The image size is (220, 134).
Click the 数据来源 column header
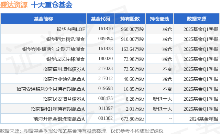197,19
